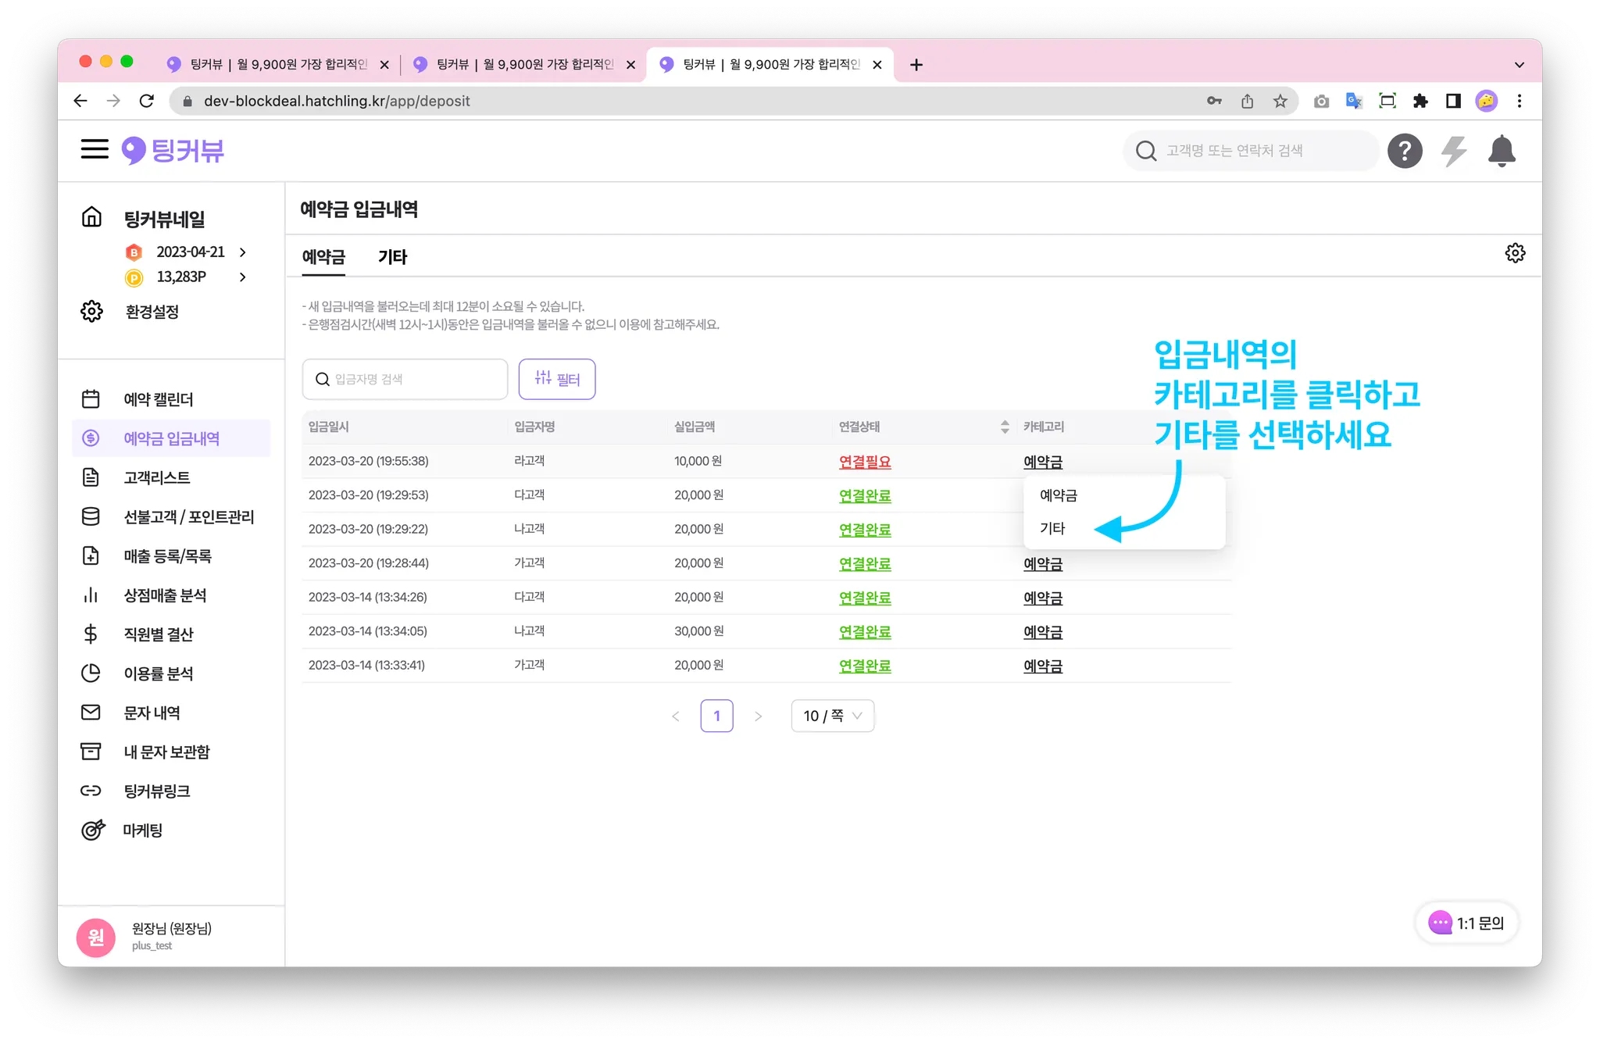This screenshot has height=1043, width=1600.
Task: Click the 필터 filter button
Action: [x=557, y=379]
